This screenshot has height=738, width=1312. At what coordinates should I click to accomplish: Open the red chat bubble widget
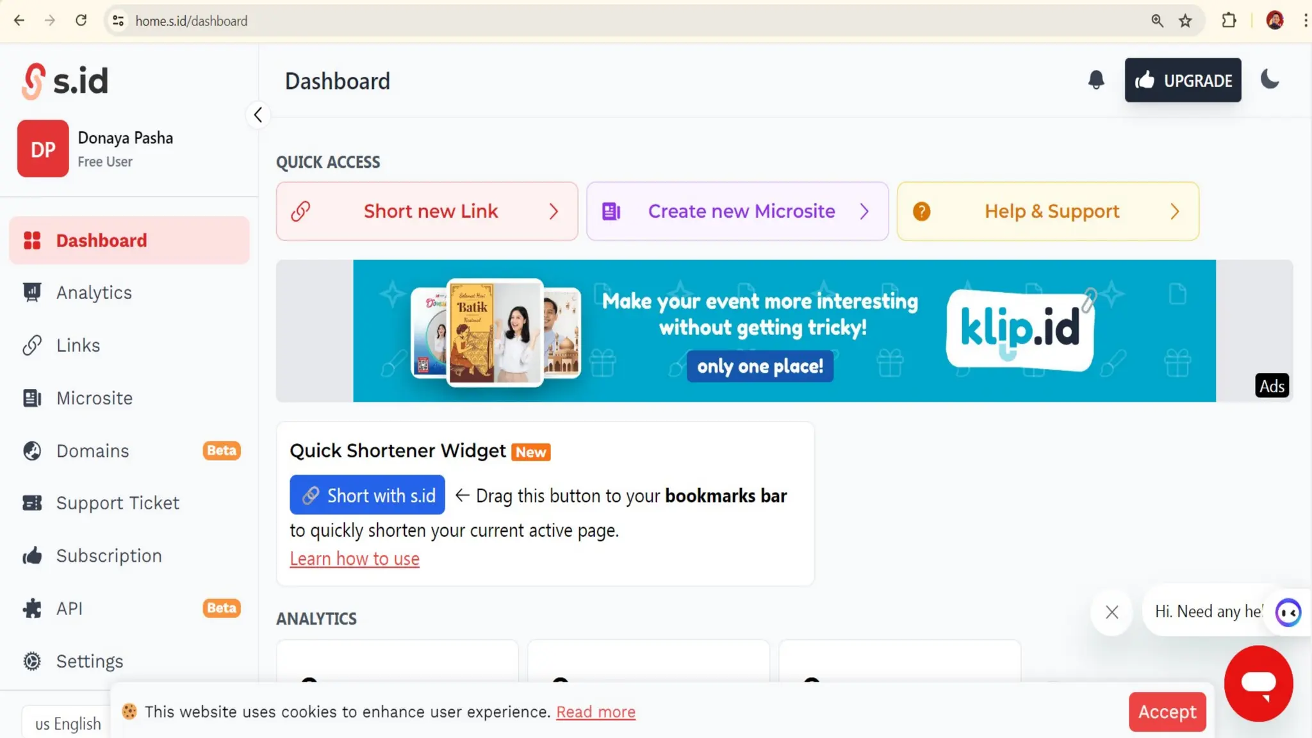pos(1258,684)
